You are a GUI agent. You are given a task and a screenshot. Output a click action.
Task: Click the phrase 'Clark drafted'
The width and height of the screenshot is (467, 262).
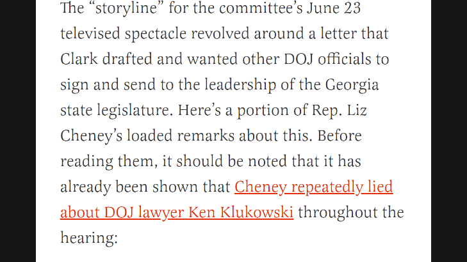(106, 59)
